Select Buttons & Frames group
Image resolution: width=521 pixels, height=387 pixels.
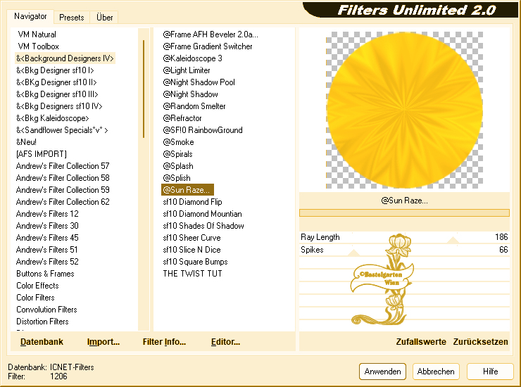point(45,274)
